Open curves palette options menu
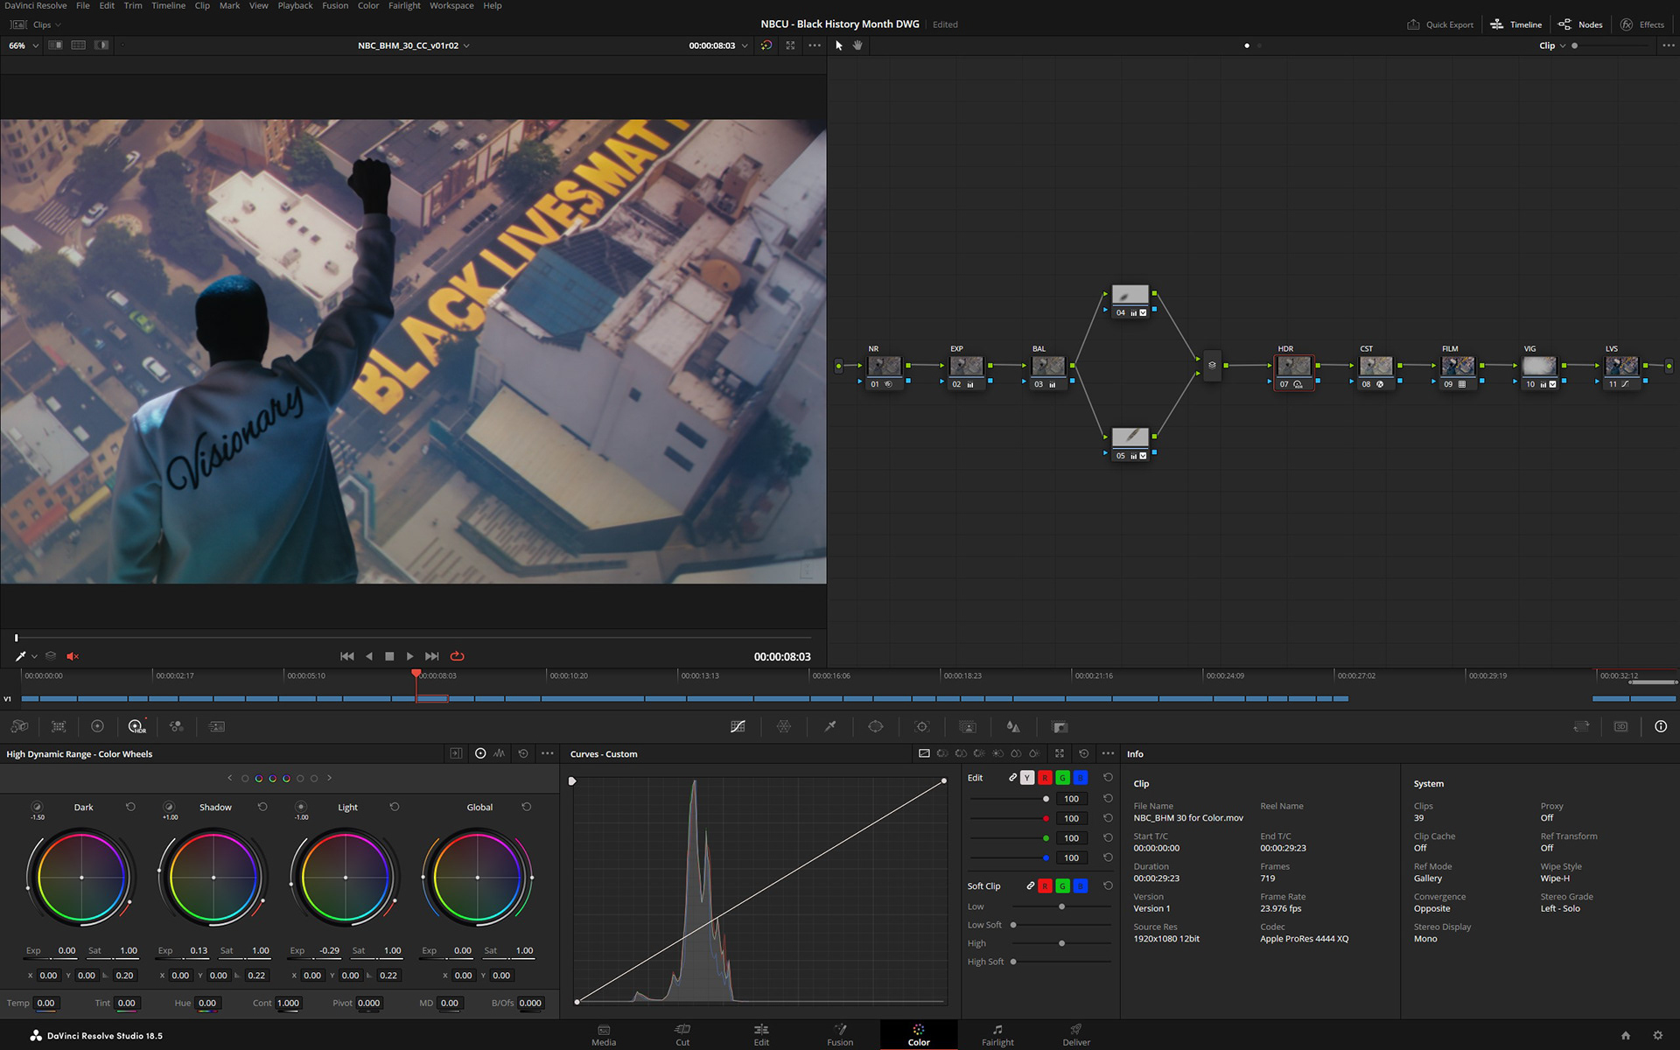Viewport: 1680px width, 1050px height. [x=1109, y=753]
